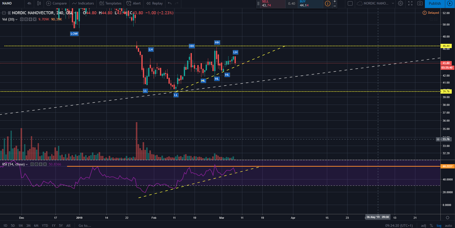Expand the Vol (20) legend dropdown
This screenshot has height=228, width=455.
point(17,19)
